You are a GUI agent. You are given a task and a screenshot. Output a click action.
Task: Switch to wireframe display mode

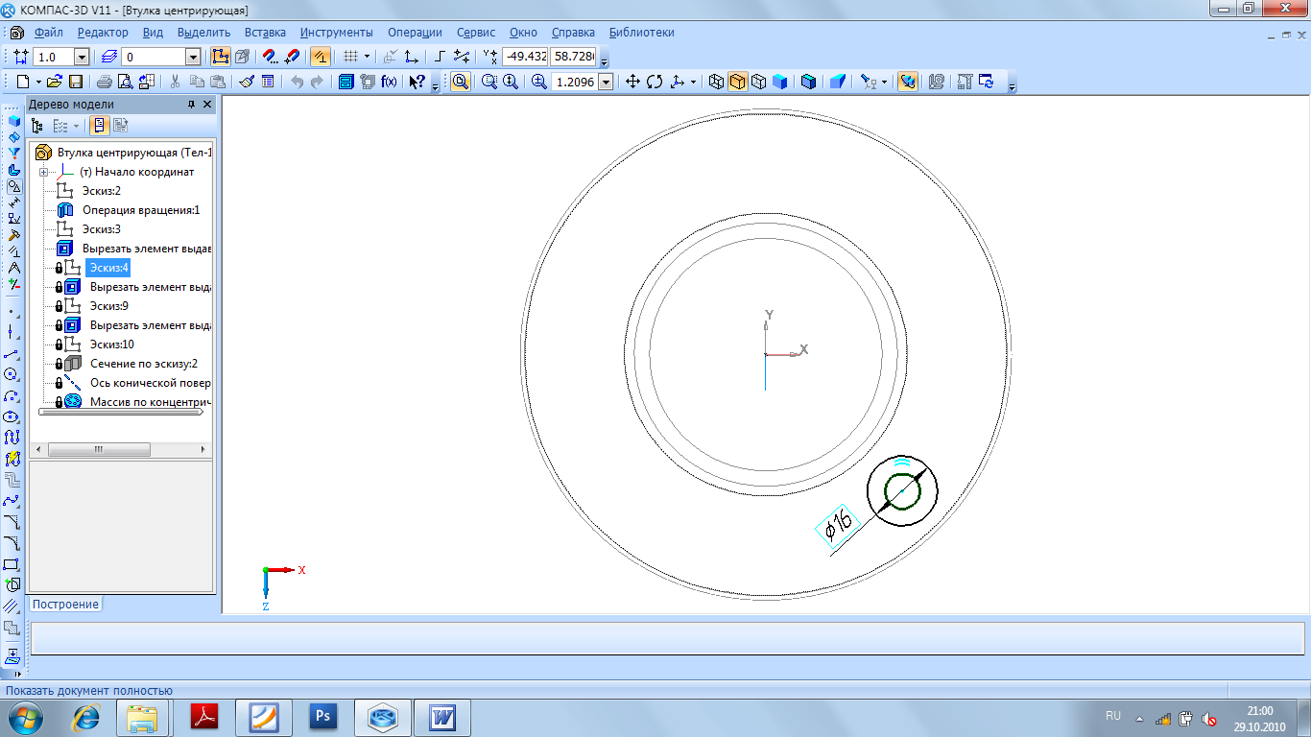(x=716, y=83)
